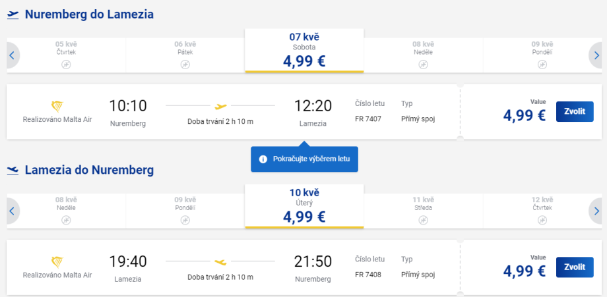Show later return dates with right arrow
This screenshot has height=297, width=607.
[x=596, y=211]
